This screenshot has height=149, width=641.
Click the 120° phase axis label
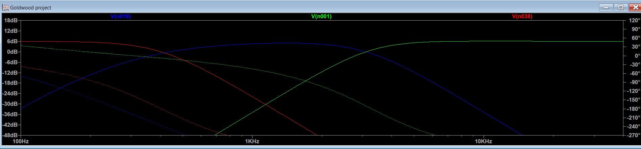(x=634, y=21)
